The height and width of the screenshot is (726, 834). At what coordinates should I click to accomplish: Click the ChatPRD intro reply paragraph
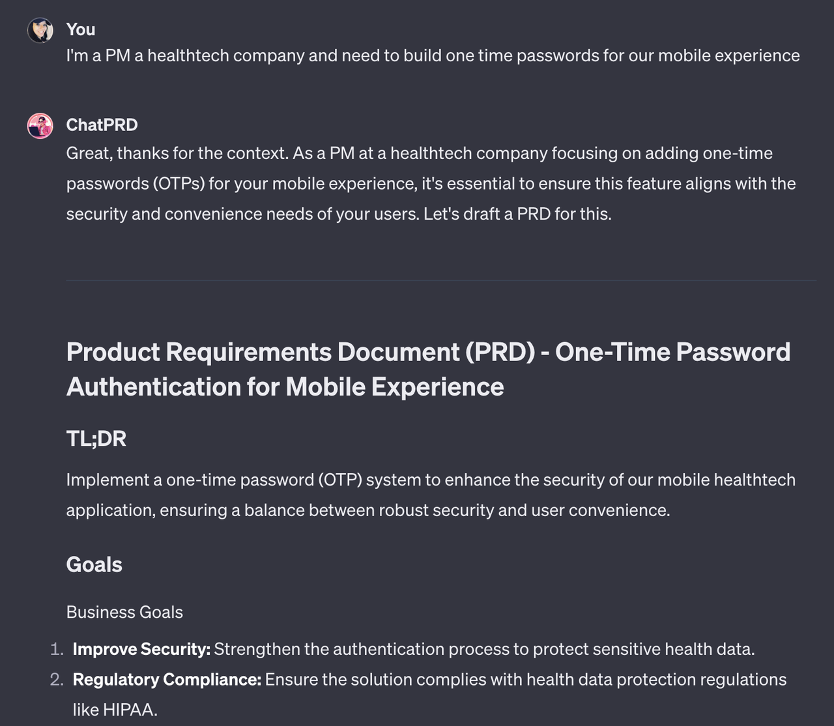pyautogui.click(x=431, y=184)
